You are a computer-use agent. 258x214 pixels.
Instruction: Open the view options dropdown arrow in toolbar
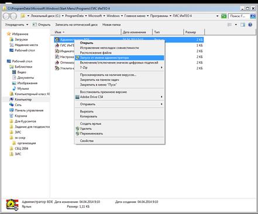point(236,24)
